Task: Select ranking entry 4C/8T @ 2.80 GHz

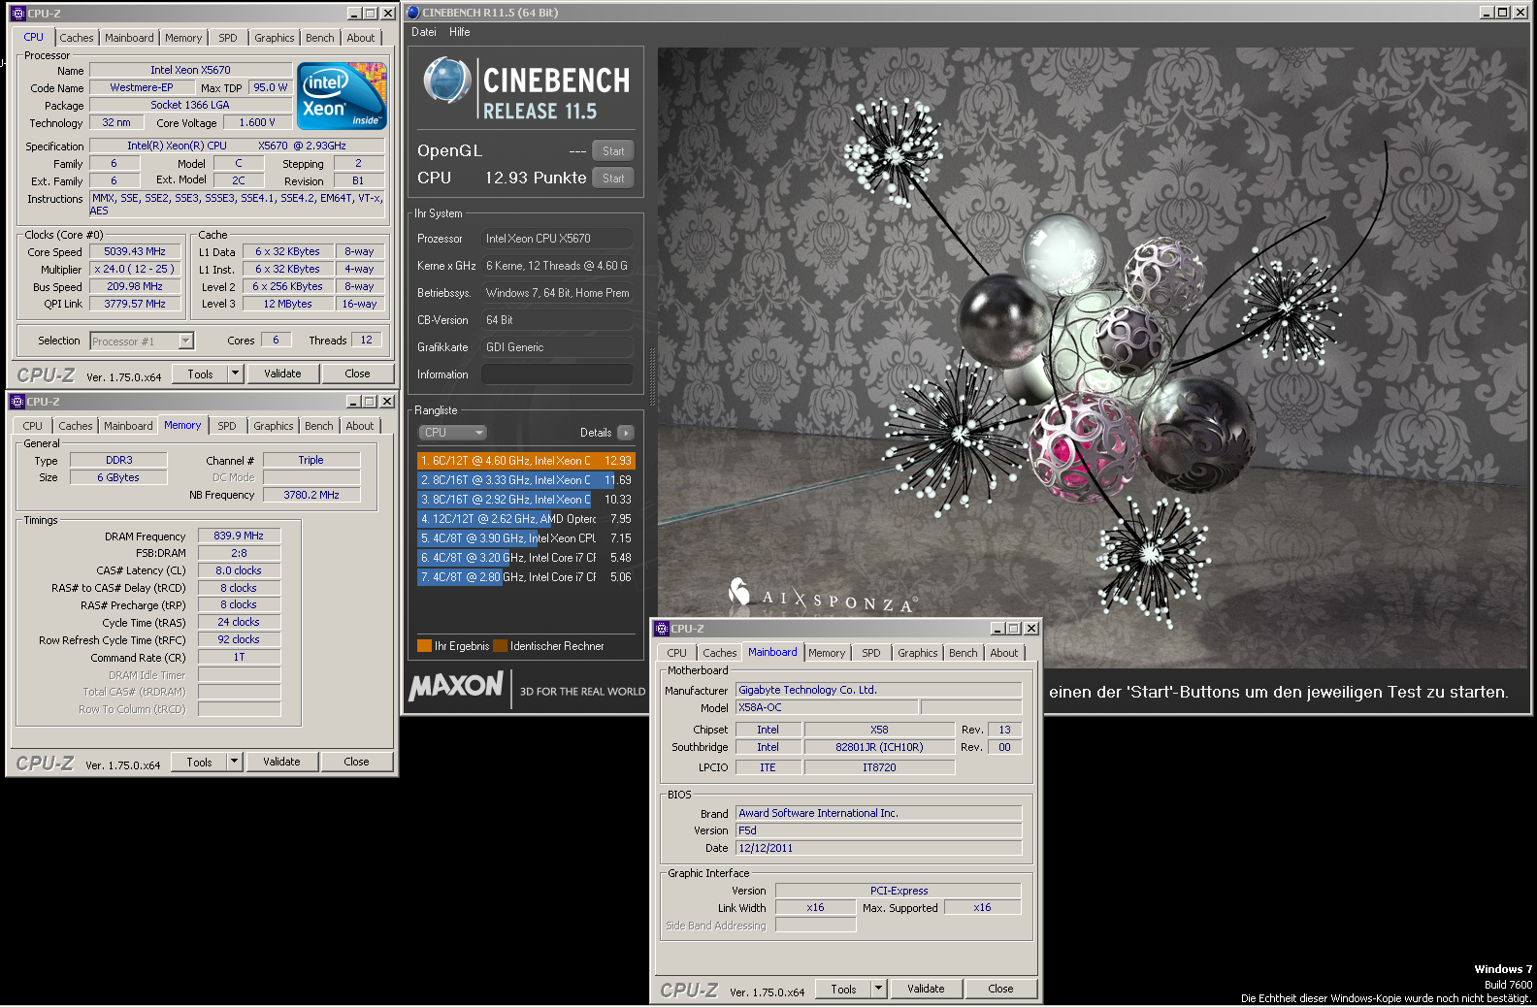Action: 526,577
